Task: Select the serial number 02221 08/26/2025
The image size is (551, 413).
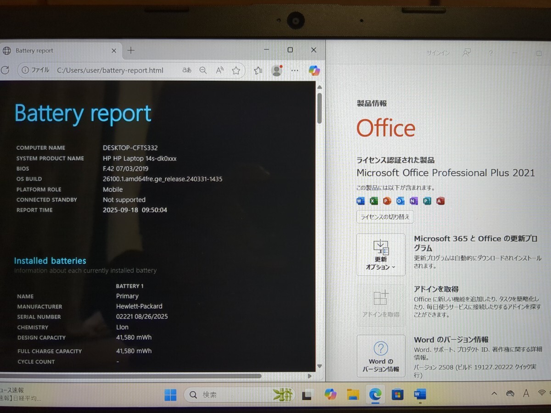Action: coord(142,317)
